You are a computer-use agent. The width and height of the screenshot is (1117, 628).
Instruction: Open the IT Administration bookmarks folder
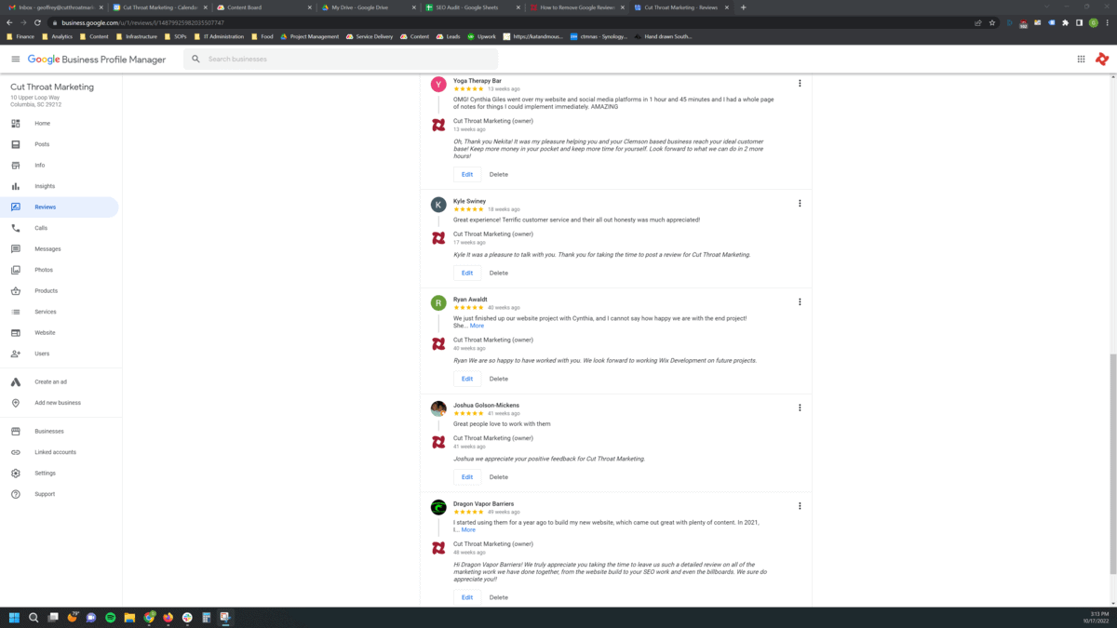pyautogui.click(x=219, y=36)
